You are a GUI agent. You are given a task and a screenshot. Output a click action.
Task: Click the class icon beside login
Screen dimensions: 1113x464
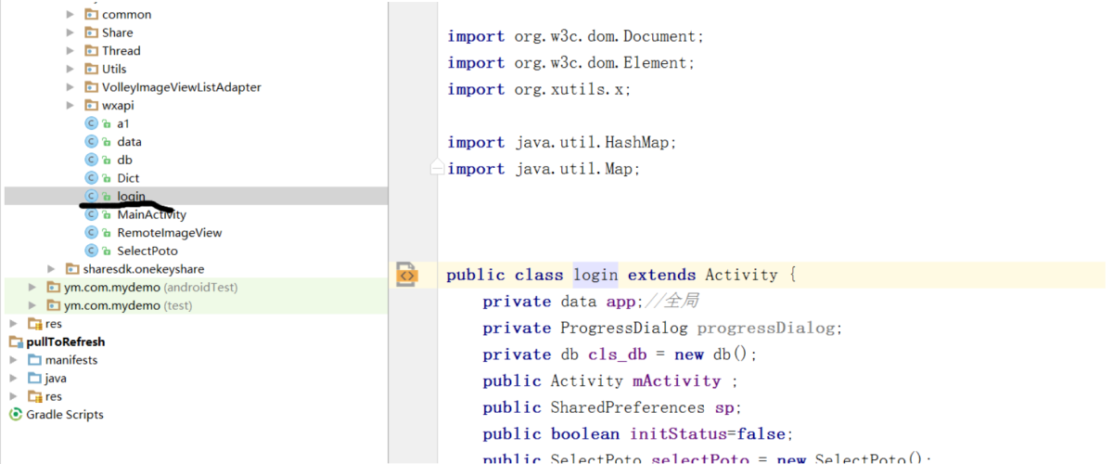(x=91, y=196)
